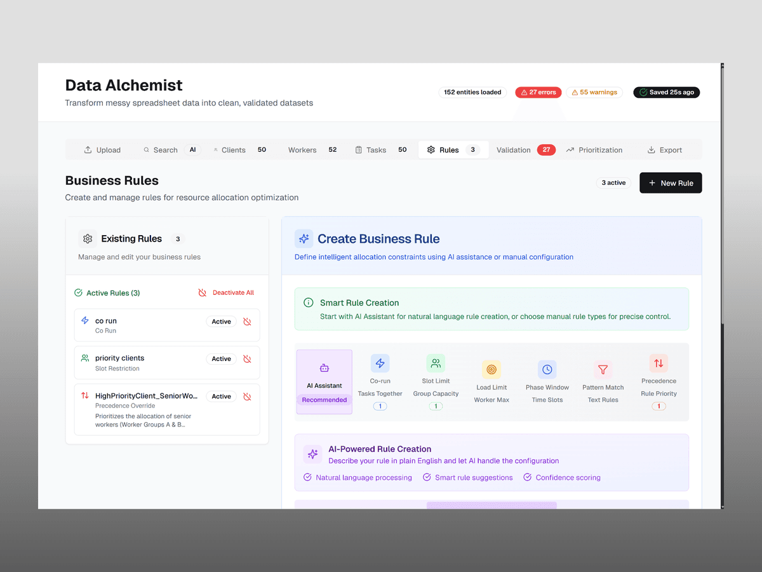Click the New Rule button

671,183
